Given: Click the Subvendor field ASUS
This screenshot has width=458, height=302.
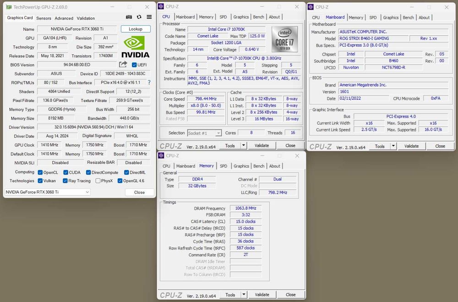Looking at the screenshot, I should tap(56, 74).
